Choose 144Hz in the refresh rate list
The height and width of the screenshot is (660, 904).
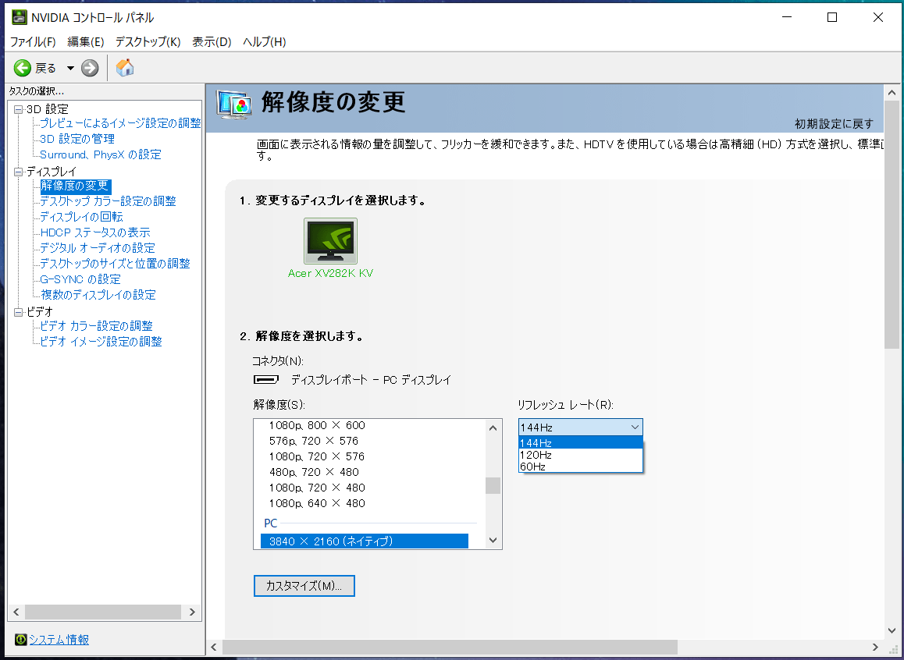(580, 443)
